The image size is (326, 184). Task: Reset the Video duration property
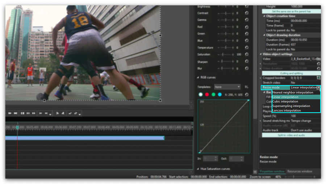tap(318, 68)
